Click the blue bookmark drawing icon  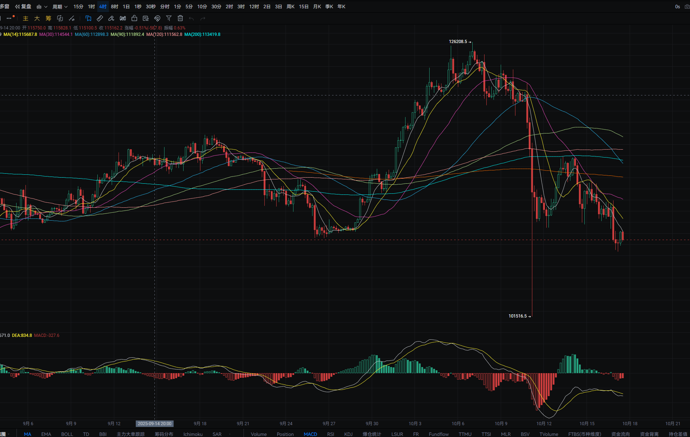[x=88, y=18]
